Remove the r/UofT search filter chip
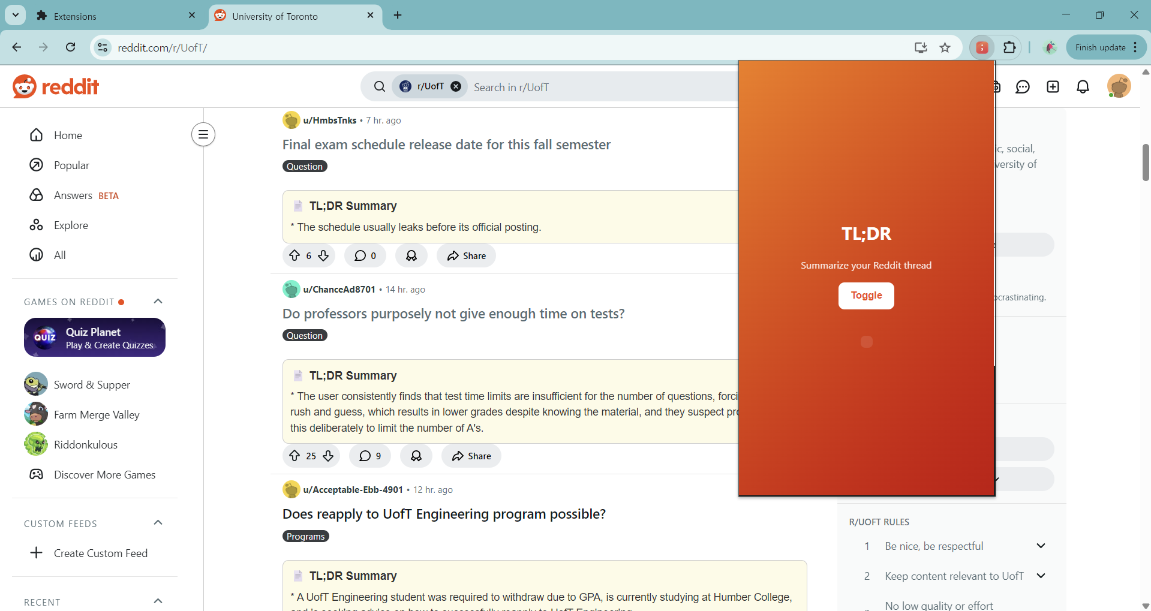This screenshot has height=611, width=1151. pos(456,86)
